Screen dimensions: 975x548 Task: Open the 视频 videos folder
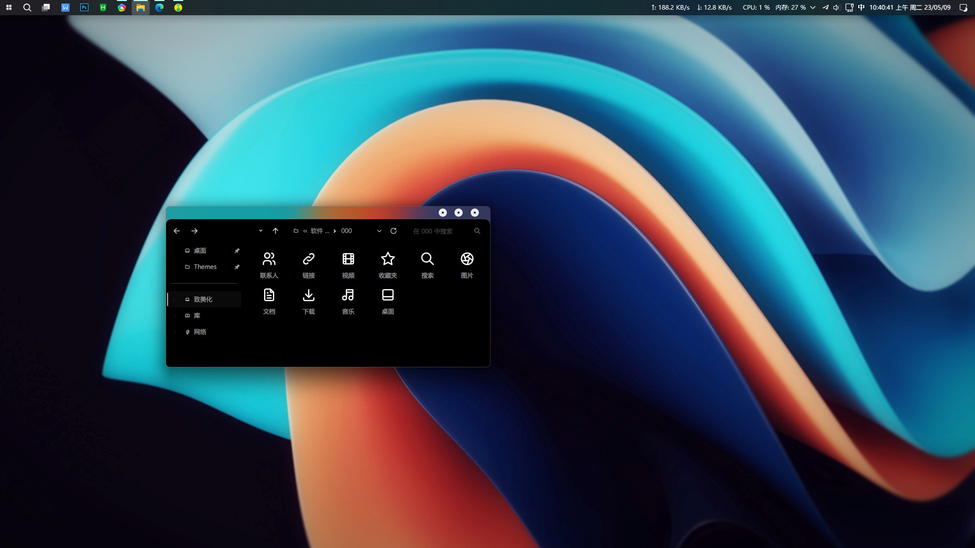pos(348,264)
